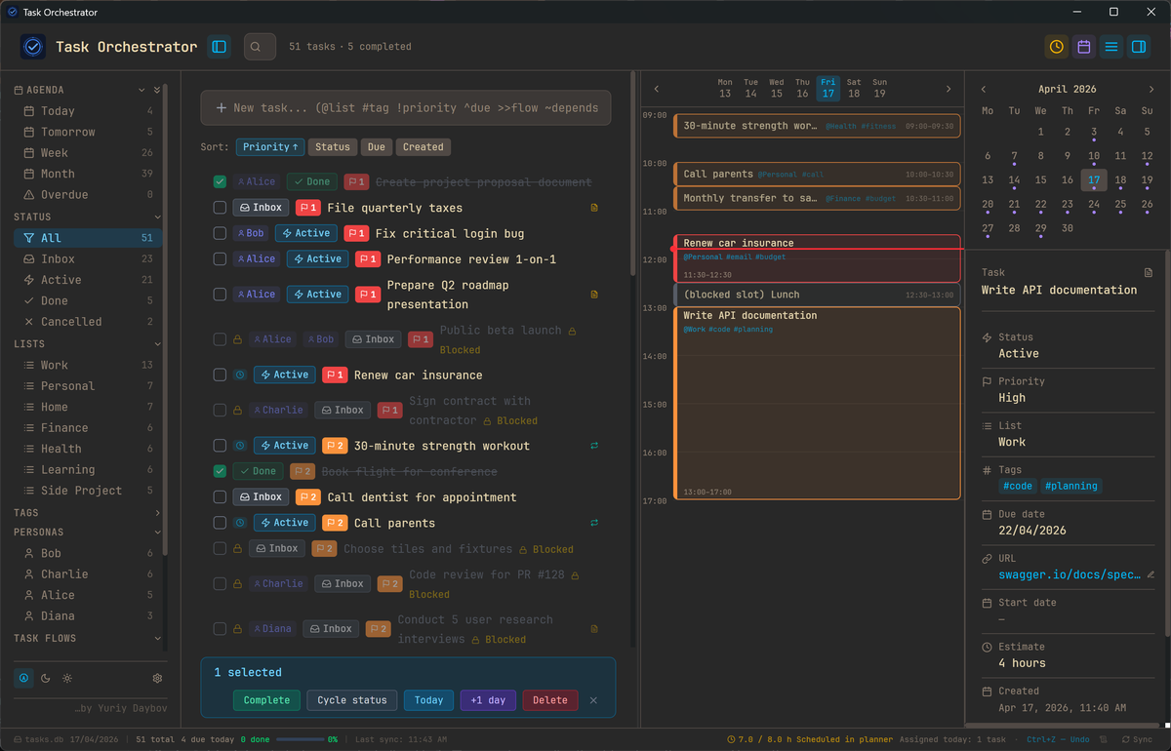This screenshot has height=751, width=1171.
Task: Collapse the PERSONAS section
Action: [157, 533]
